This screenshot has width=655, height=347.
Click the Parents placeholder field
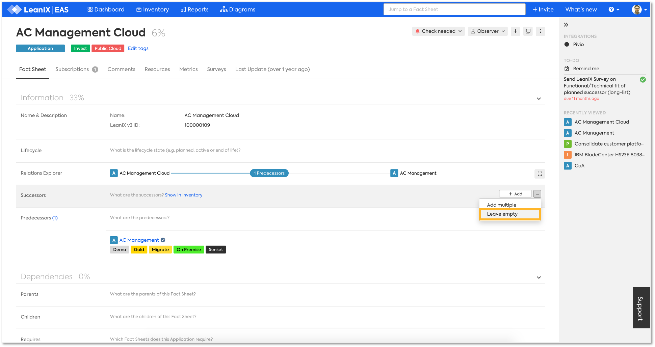coord(153,294)
